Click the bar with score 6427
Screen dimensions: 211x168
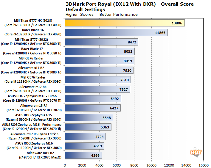pyautogui.click(x=93, y=108)
